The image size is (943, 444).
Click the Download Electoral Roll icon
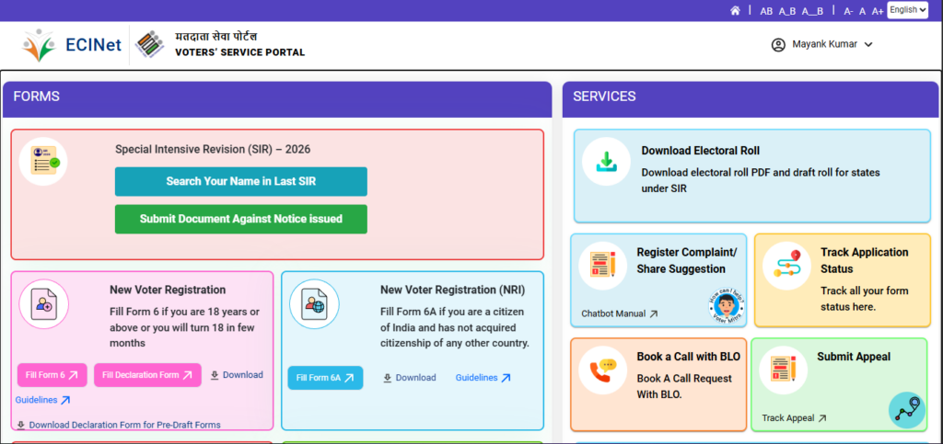(x=606, y=162)
